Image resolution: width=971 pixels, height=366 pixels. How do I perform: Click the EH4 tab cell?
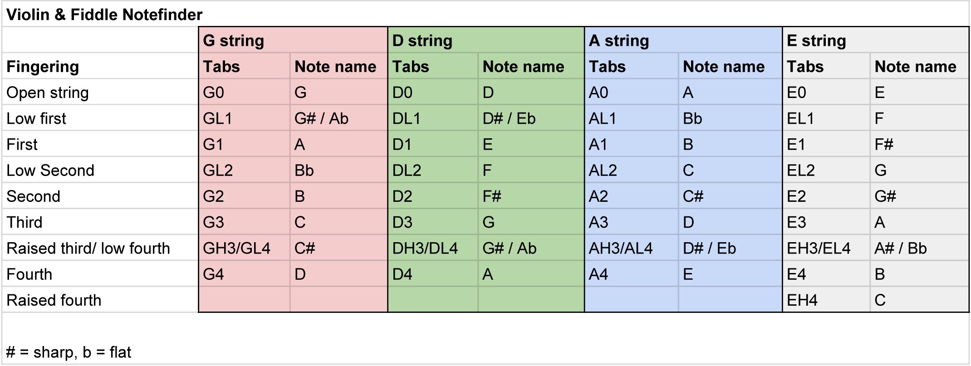[826, 300]
